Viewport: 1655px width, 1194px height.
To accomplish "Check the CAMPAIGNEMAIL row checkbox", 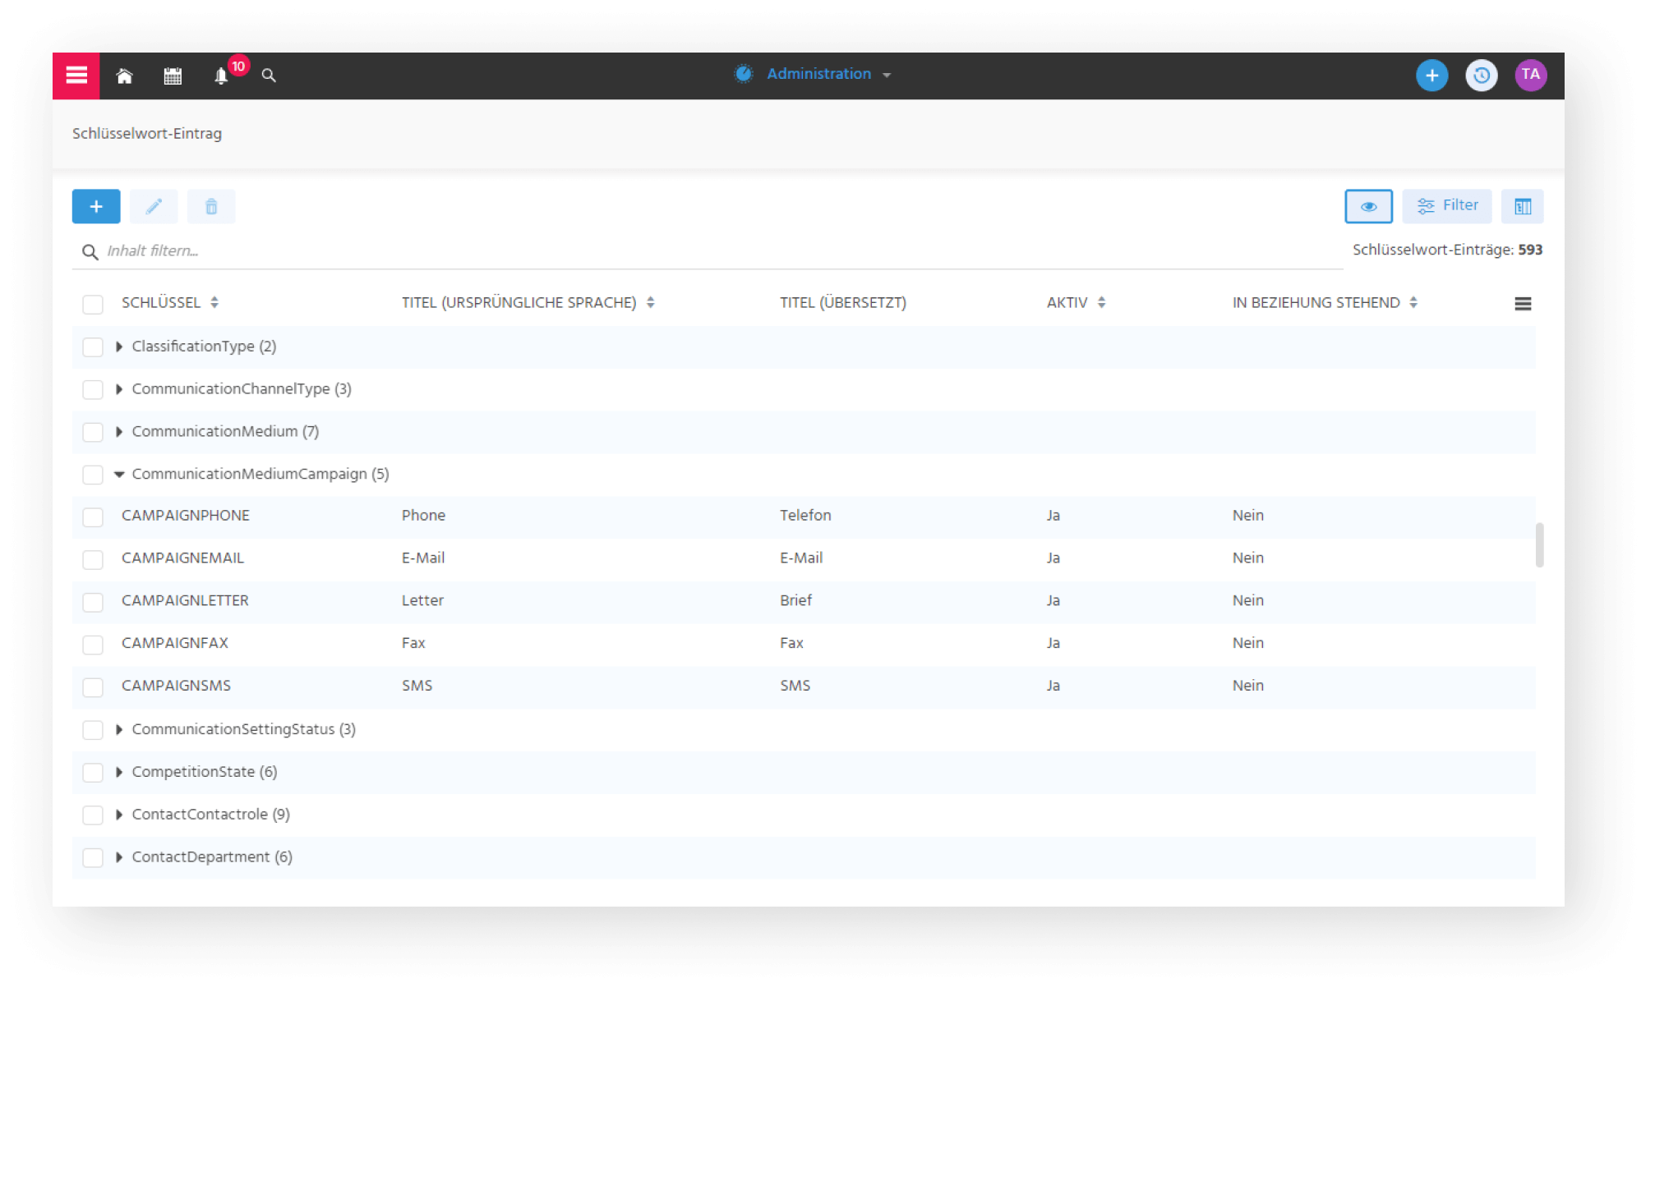I will tap(93, 559).
